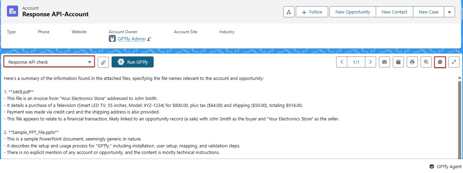Image resolution: width=463 pixels, height=173 pixels.
Task: Click the account hierarchy icon
Action: (289, 12)
